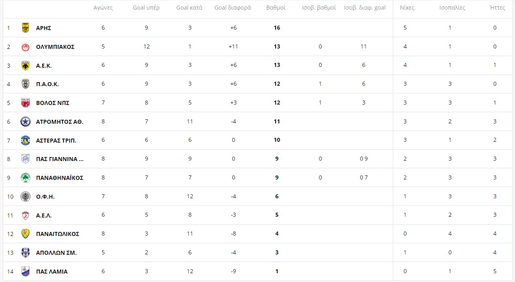Open the ΑΡΗΣ team name link
The image size is (515, 282).
click(43, 28)
